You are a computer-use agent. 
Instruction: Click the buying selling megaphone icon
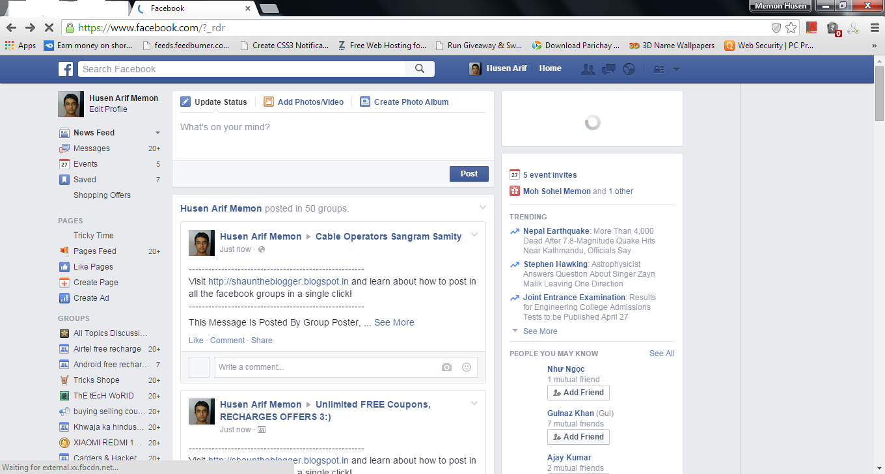click(x=64, y=411)
